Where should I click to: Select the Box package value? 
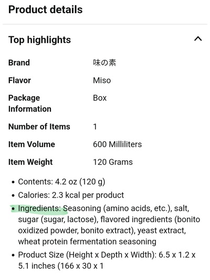[100, 98]
